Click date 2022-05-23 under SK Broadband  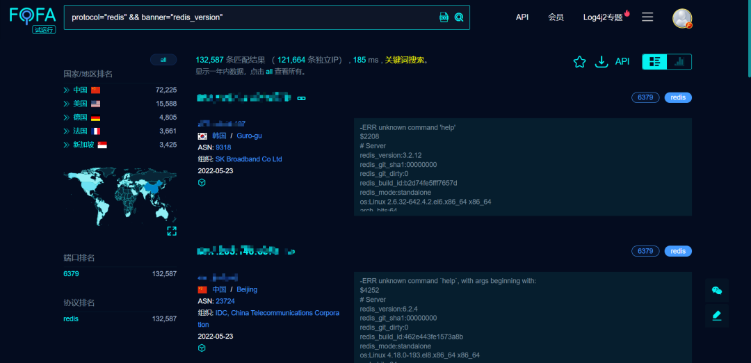(216, 171)
